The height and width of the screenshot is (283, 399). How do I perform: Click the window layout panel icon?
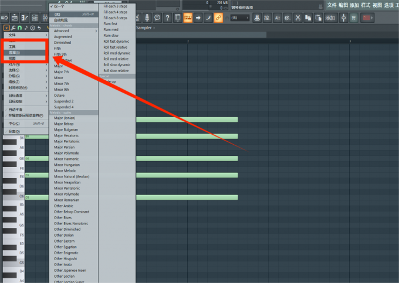coord(178,18)
